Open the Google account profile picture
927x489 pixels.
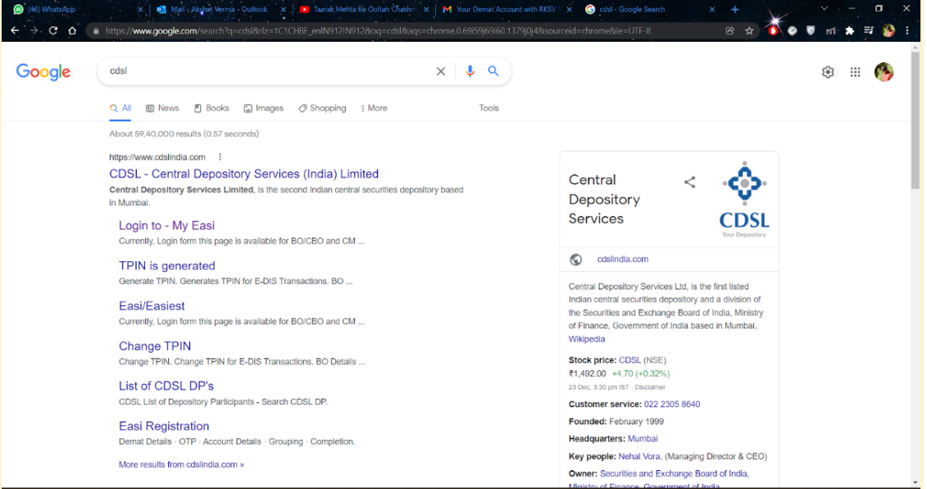pyautogui.click(x=884, y=72)
